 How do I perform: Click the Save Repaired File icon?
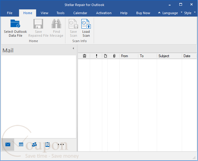38,24
